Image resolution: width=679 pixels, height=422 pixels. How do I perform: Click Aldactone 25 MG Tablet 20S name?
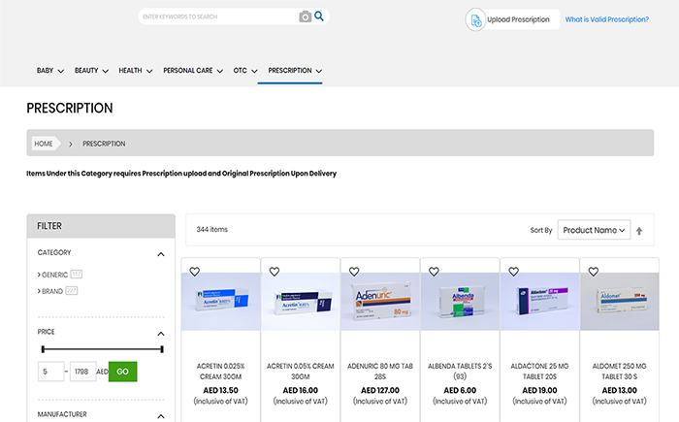(x=539, y=372)
